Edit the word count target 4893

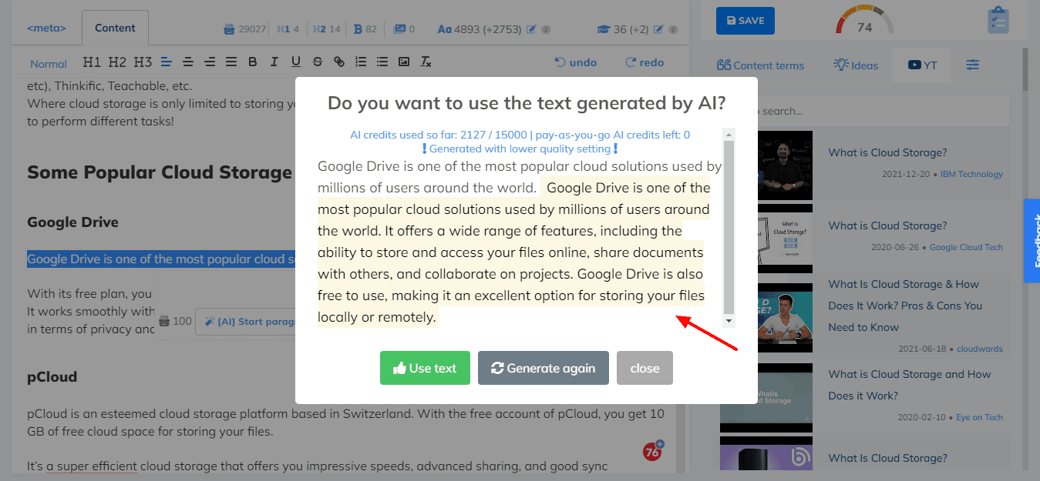[x=531, y=29]
